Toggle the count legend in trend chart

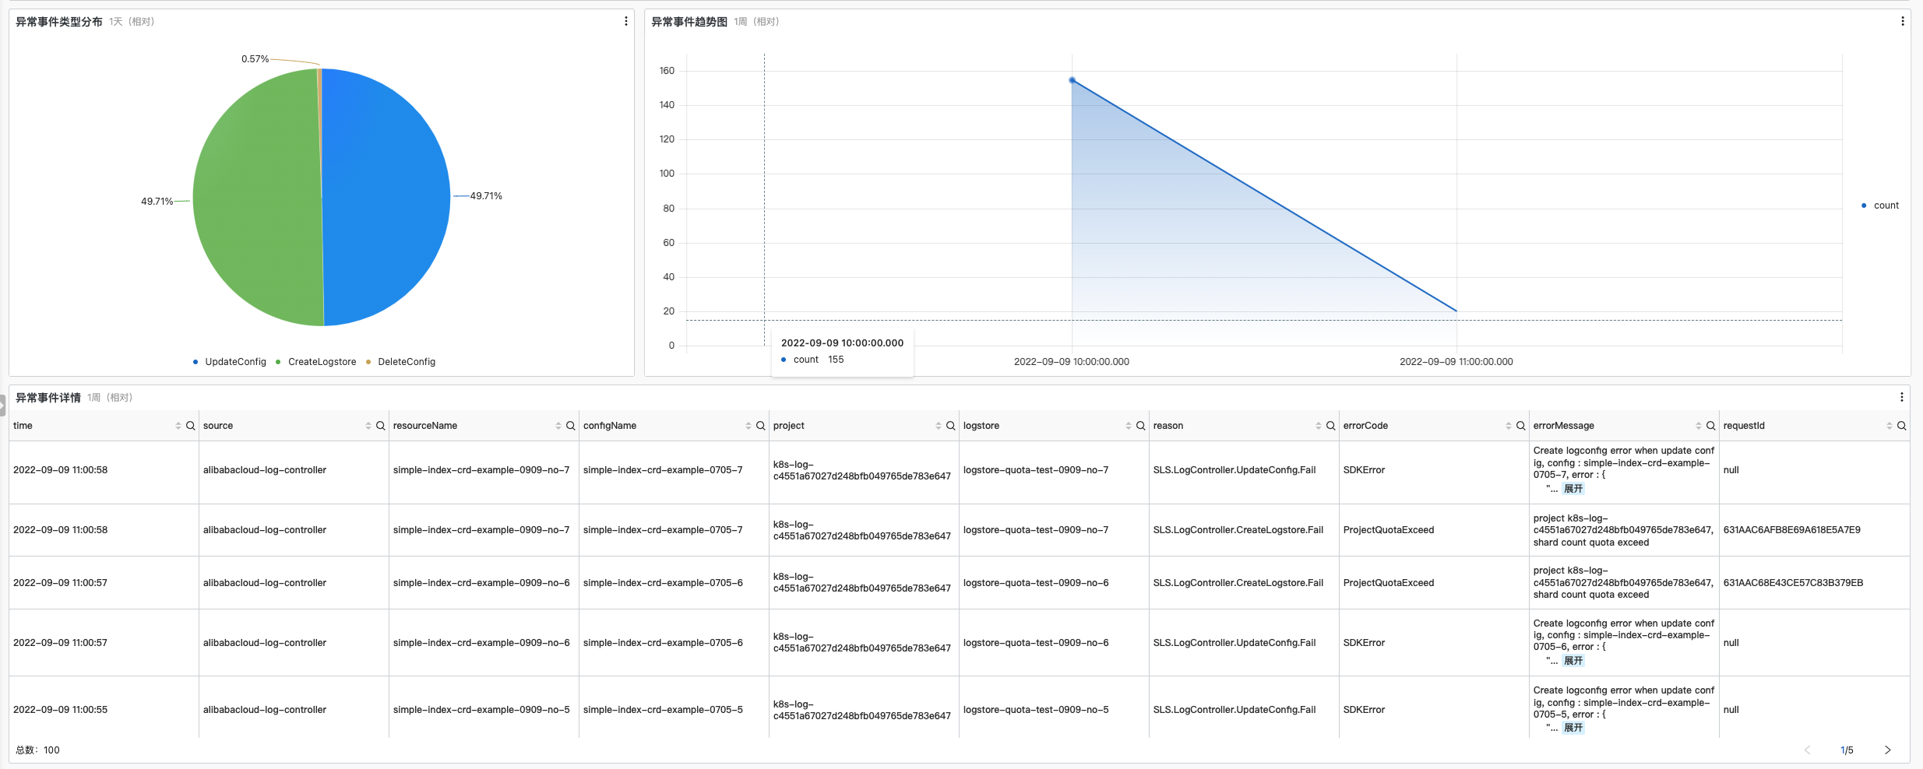tap(1885, 205)
